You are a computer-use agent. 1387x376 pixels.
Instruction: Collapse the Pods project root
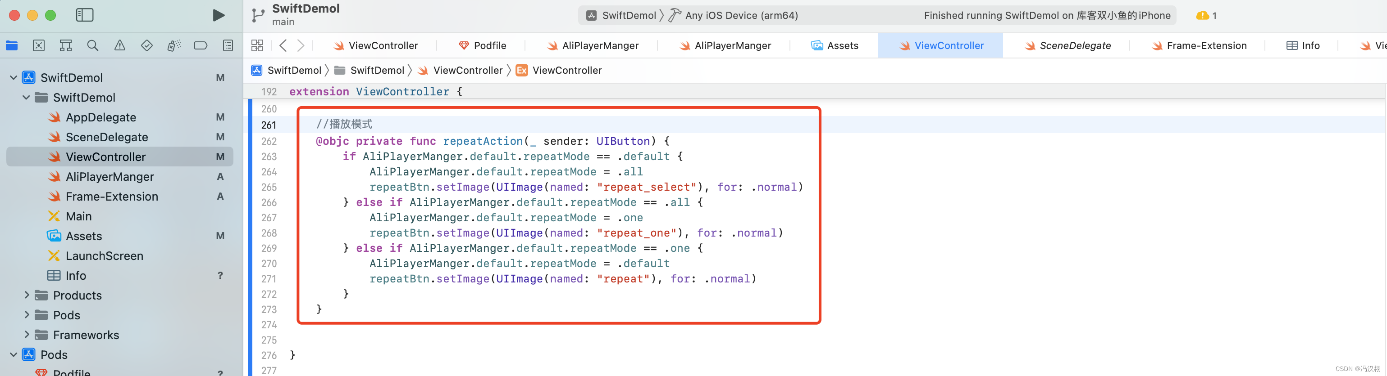[x=14, y=355]
